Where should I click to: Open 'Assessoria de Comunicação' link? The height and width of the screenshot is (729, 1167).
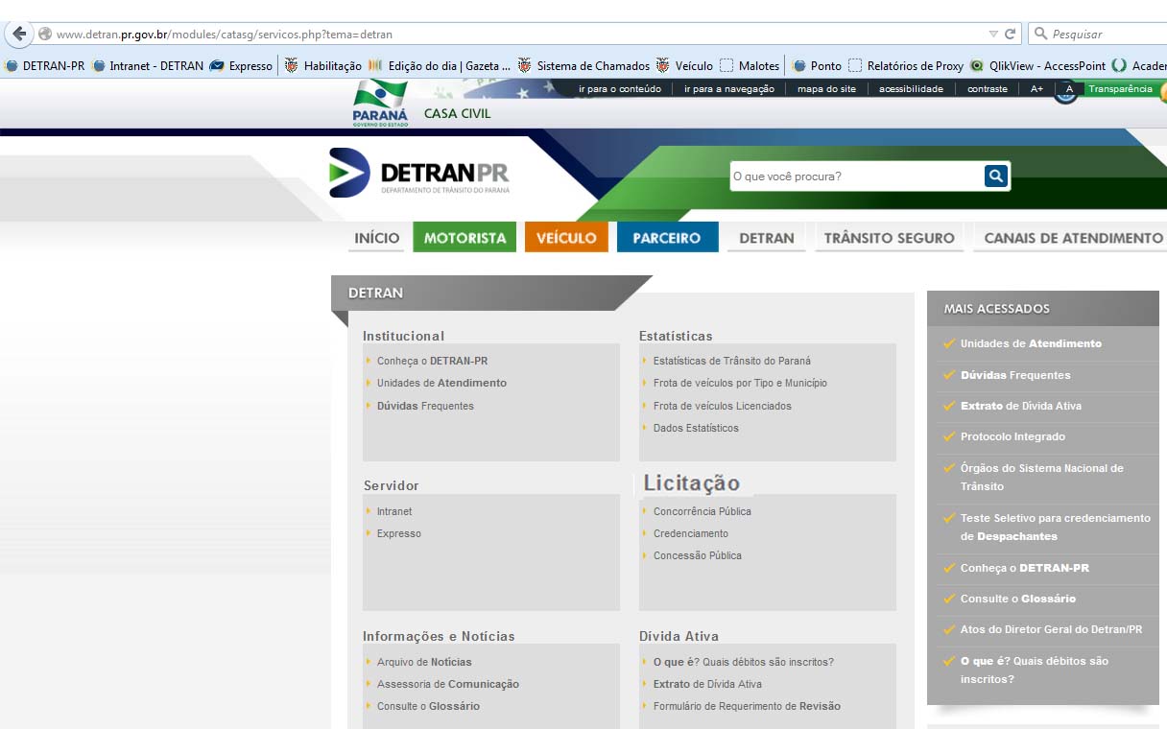point(448,684)
